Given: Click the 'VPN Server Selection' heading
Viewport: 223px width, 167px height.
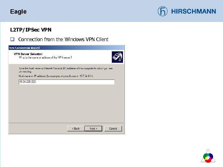Looking at the screenshot, I should pos(28,54).
